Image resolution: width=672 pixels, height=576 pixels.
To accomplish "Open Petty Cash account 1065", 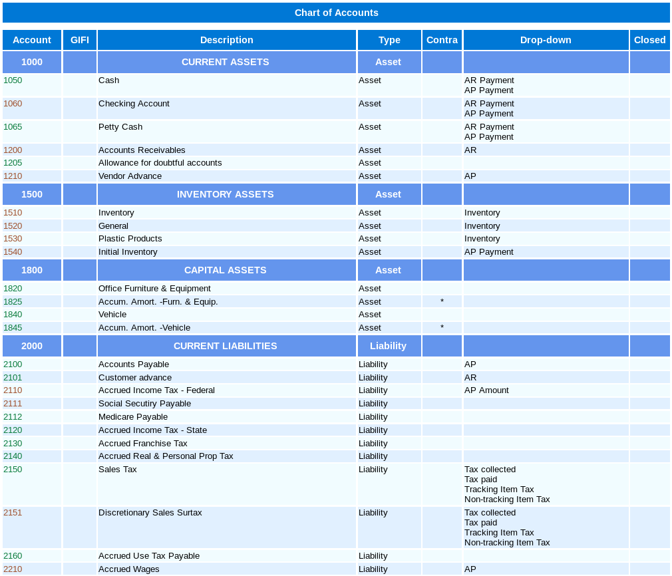I will pyautogui.click(x=13, y=127).
